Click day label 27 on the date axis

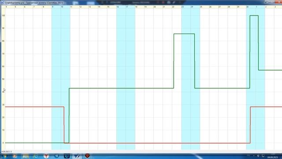pyautogui.click(x=219, y=7)
